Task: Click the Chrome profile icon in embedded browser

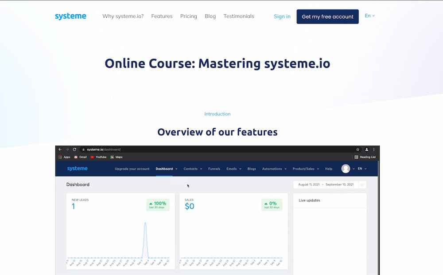Action: [x=366, y=149]
